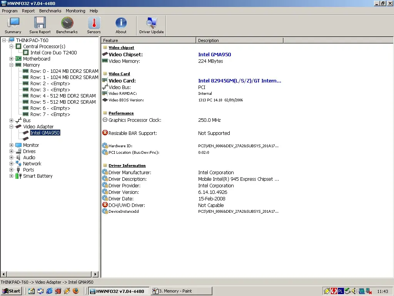
Task: Expand the Motherboard branch
Action: click(x=11, y=59)
